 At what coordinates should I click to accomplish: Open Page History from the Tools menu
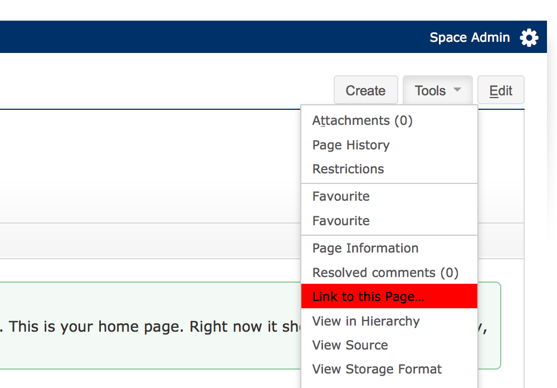pyautogui.click(x=351, y=145)
